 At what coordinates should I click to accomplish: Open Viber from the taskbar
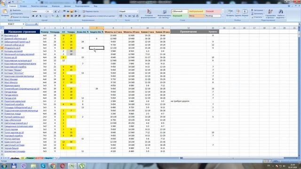pyautogui.click(x=24, y=166)
